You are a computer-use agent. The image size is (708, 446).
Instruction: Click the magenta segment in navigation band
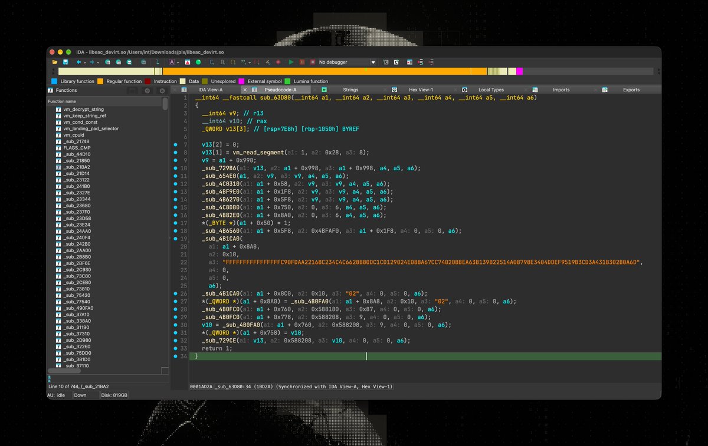[519, 71]
